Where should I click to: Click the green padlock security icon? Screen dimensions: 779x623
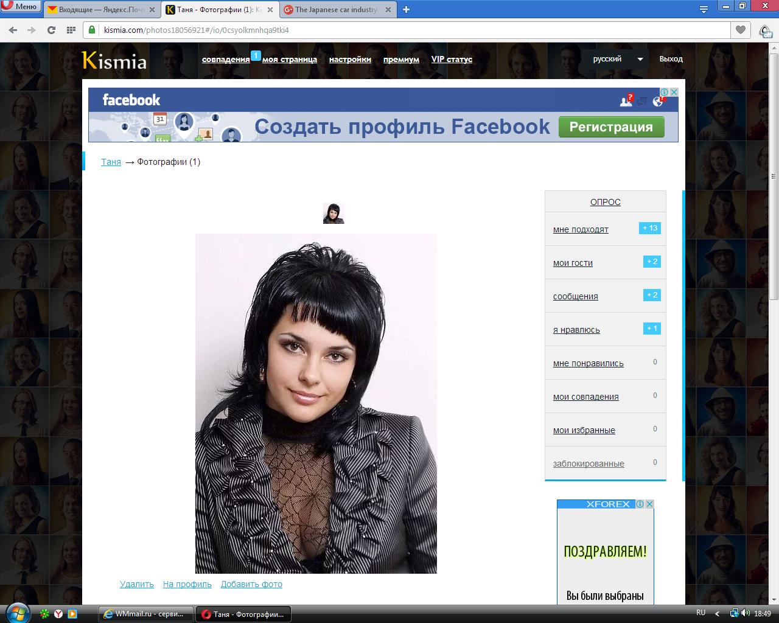point(92,30)
